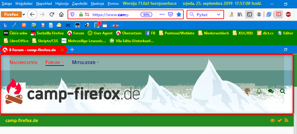Open the Library bookshelf icon
297x134 pixels.
[240, 14]
